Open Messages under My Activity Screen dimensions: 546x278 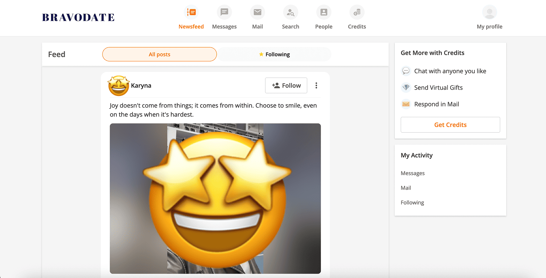[413, 173]
